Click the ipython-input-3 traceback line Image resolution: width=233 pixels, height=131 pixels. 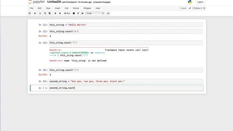tap(77, 53)
